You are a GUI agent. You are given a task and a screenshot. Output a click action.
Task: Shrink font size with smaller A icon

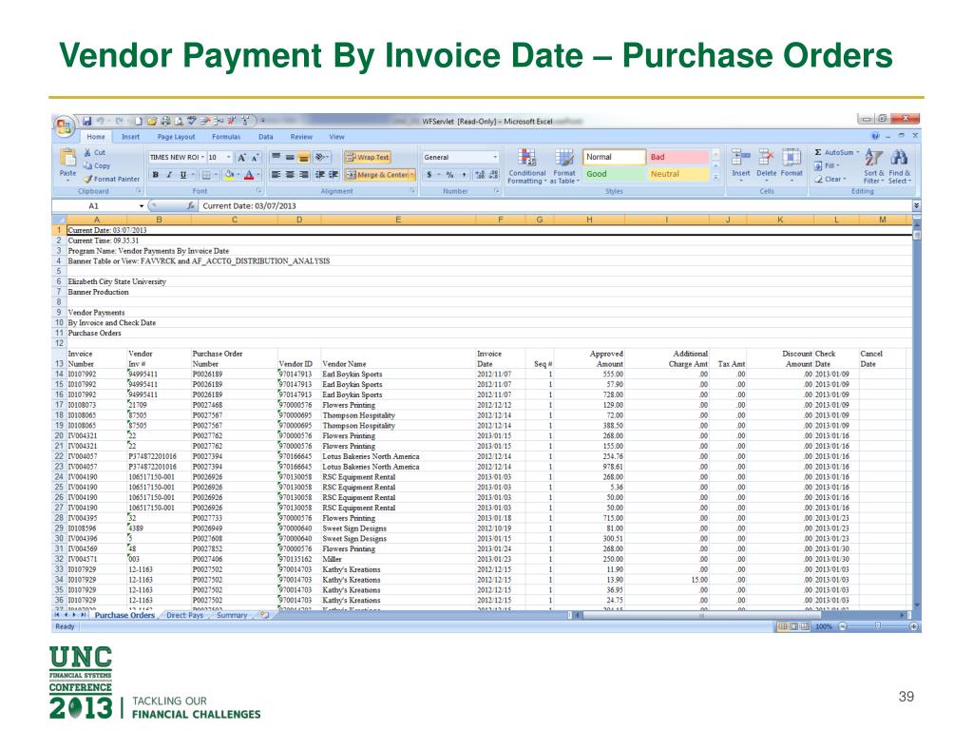(255, 158)
